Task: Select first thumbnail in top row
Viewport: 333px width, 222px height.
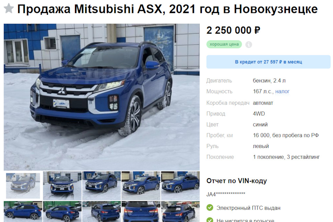Action: [23, 186]
